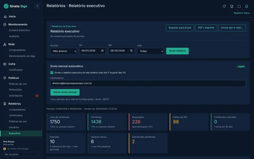Click the Bloqueados card showing 226
254x159 pixels.
[x=148, y=122]
